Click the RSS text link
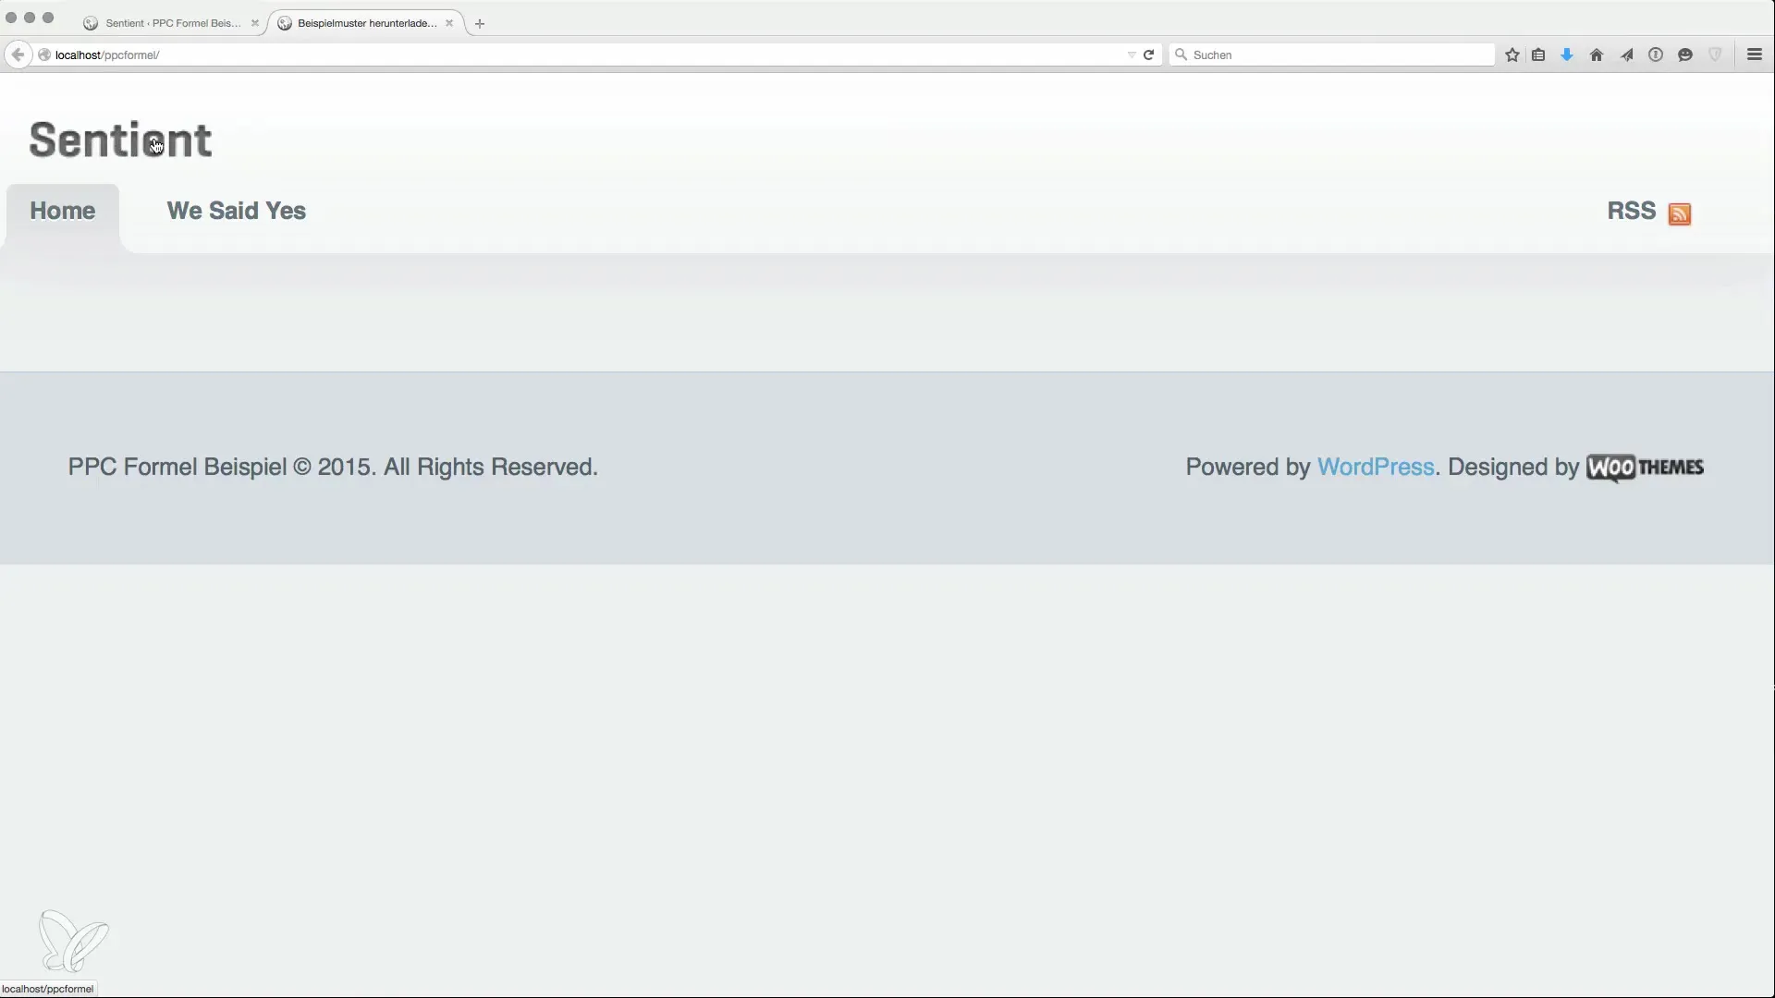The height and width of the screenshot is (998, 1775). (1631, 211)
